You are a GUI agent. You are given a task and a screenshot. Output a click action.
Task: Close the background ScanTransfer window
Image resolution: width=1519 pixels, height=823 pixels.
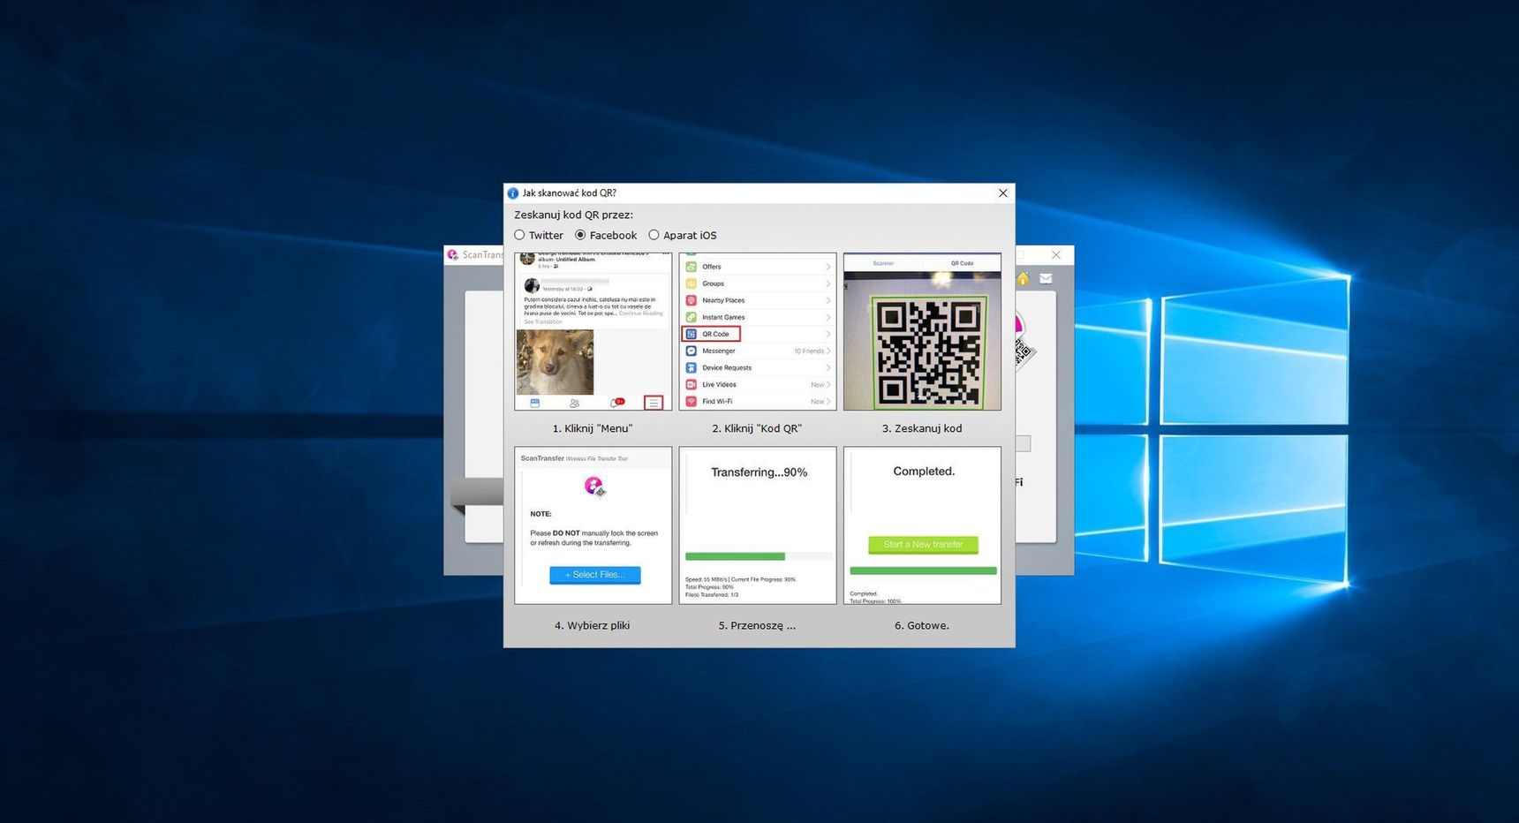[1055, 254]
